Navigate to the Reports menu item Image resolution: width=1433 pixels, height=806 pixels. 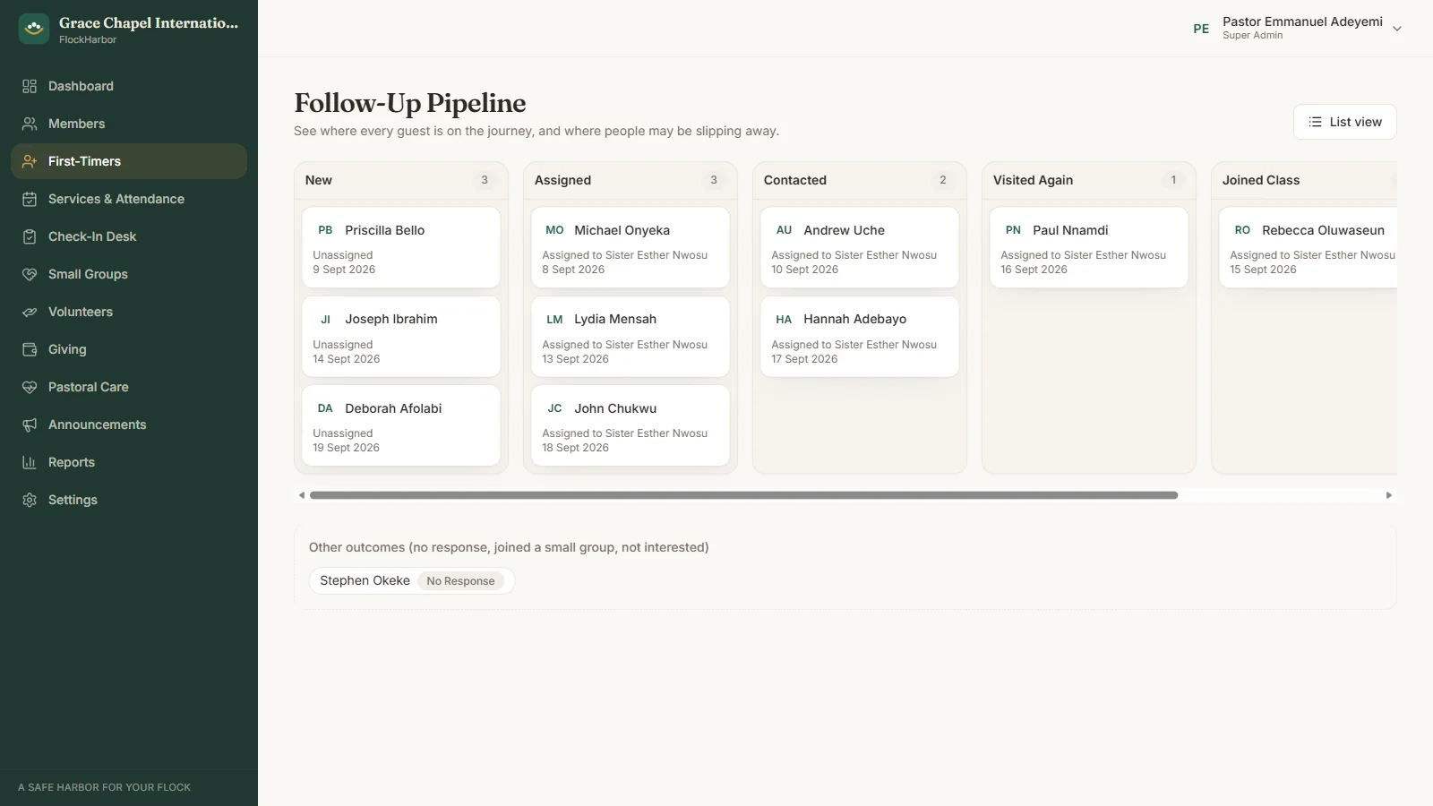point(129,462)
